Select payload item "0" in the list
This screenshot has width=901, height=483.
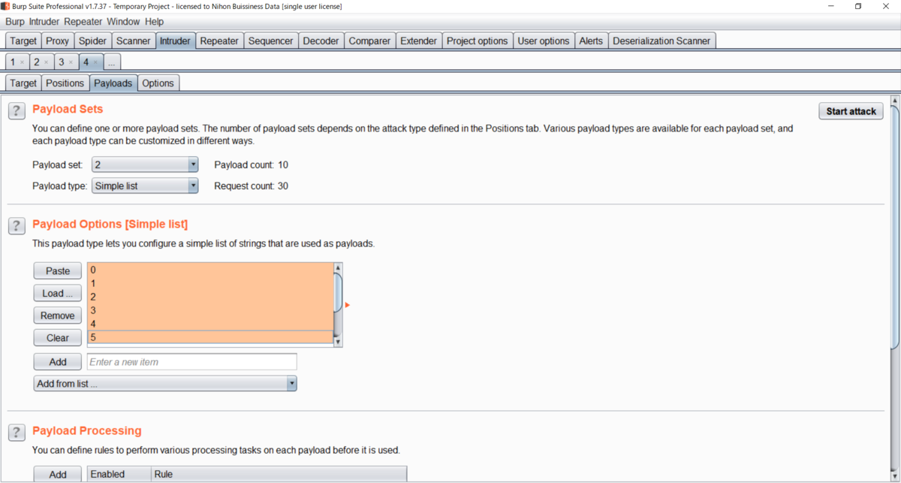210,270
